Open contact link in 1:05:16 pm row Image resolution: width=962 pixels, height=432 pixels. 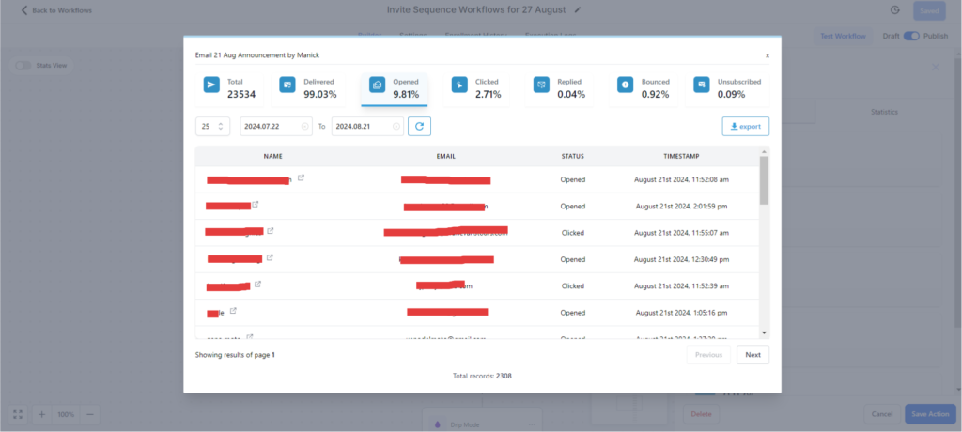[x=233, y=311]
